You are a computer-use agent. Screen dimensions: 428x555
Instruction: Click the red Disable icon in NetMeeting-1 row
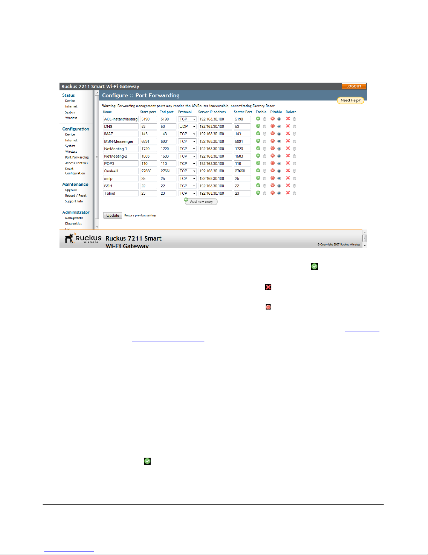click(273, 148)
